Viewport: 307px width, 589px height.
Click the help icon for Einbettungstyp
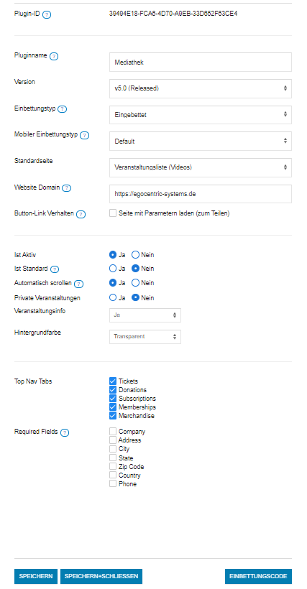63,109
